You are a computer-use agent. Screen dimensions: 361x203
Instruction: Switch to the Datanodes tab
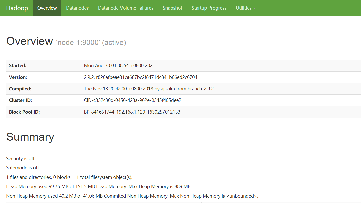77,8
